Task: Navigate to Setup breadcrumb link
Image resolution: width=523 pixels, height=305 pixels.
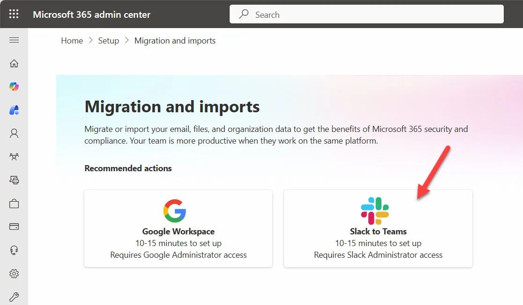Action: 108,41
